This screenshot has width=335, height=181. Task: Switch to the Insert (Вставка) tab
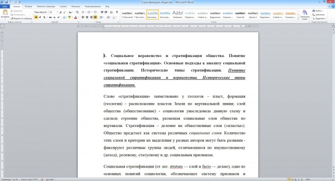pyautogui.click(x=28, y=6)
